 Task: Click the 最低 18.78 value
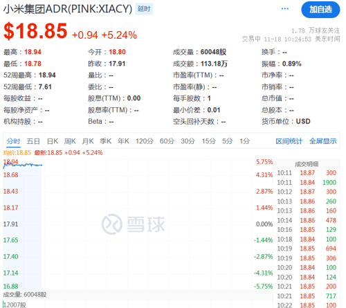33,64
